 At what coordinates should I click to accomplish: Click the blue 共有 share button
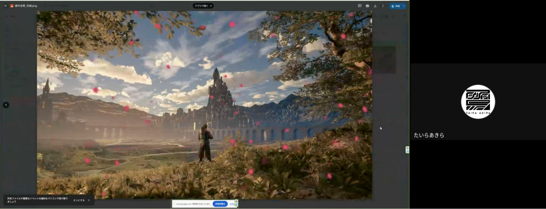(x=396, y=6)
